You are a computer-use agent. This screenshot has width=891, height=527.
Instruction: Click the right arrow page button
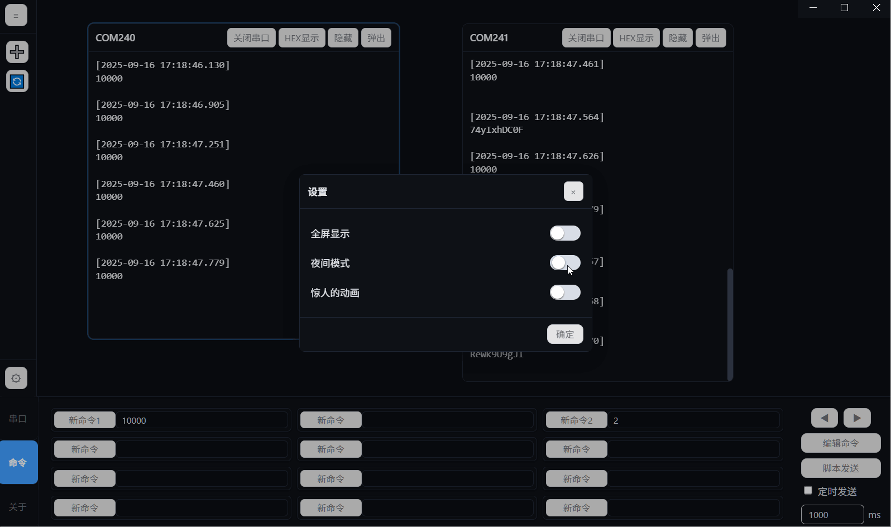(x=856, y=418)
